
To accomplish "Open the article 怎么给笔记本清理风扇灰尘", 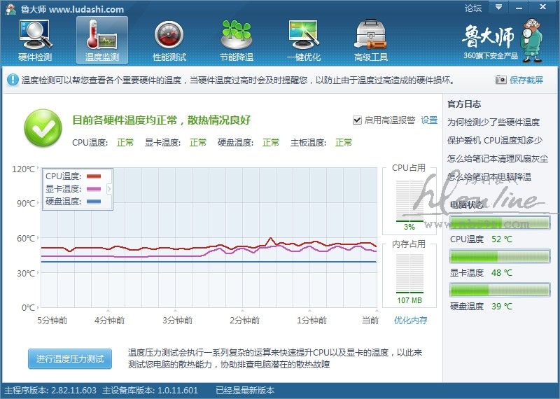I will pyautogui.click(x=498, y=159).
